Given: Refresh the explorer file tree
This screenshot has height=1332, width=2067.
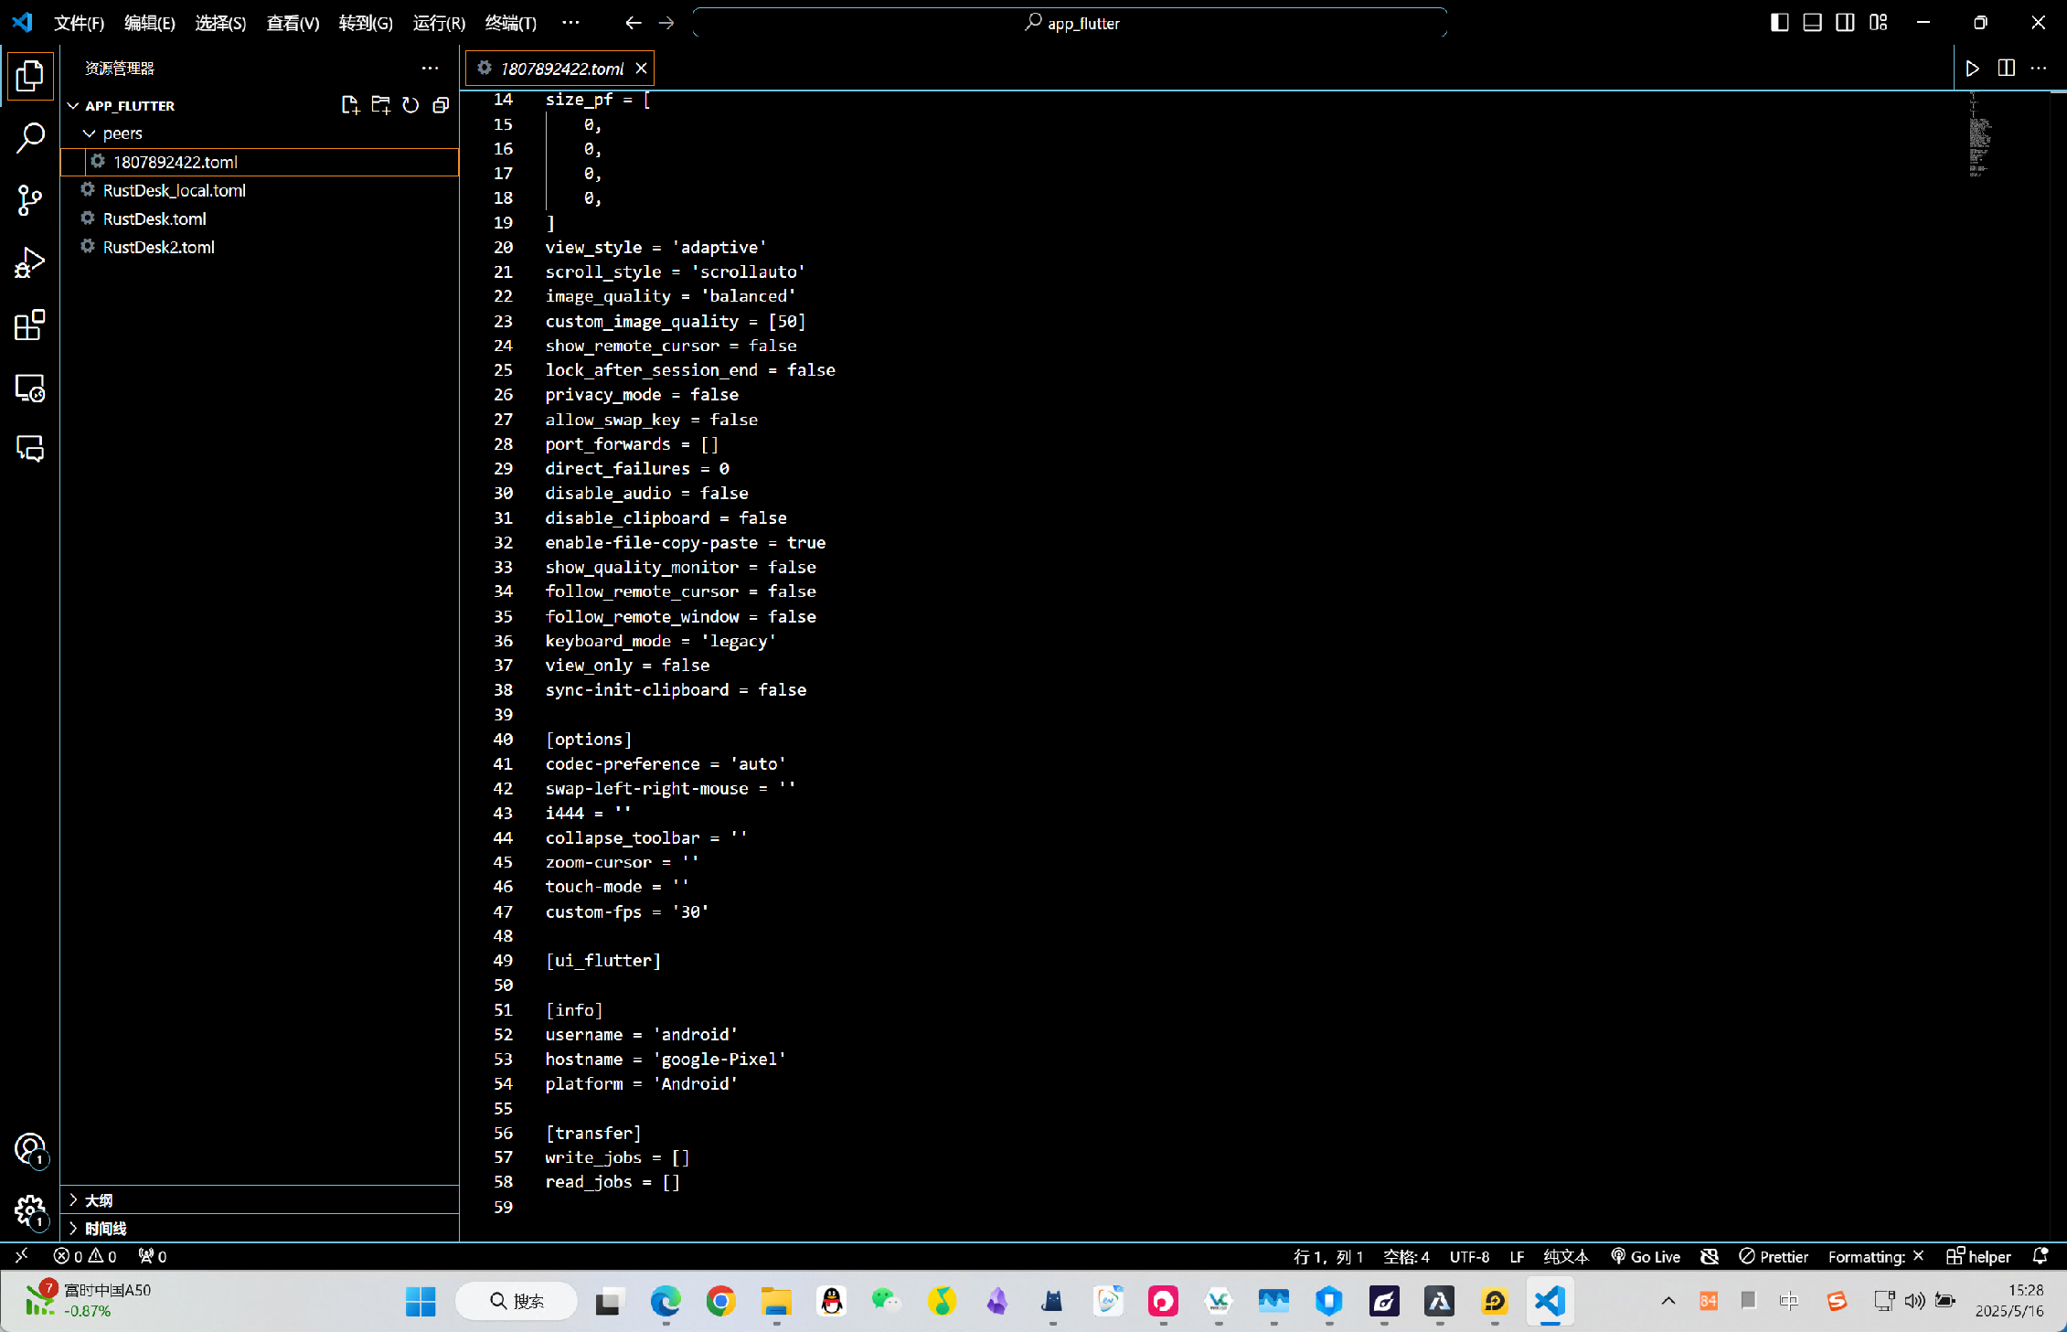Looking at the screenshot, I should pyautogui.click(x=410, y=106).
